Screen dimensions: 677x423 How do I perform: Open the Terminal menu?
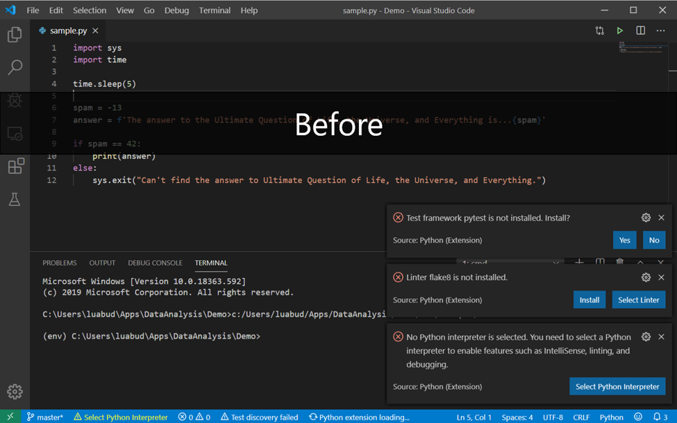tap(215, 10)
